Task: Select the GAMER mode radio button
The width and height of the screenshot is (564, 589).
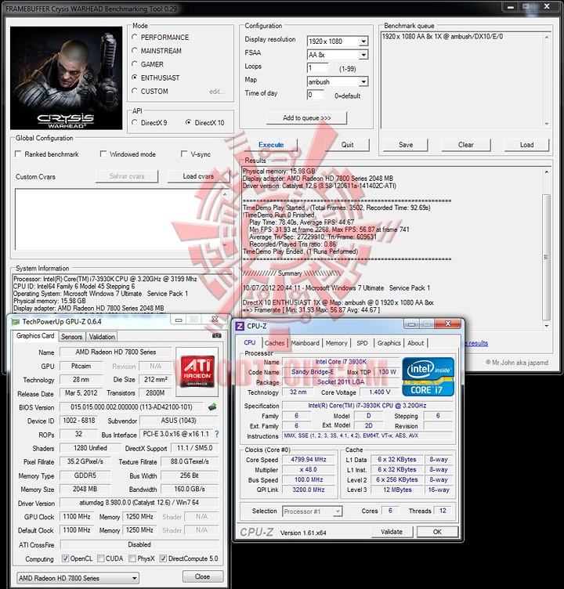Action: tap(135, 64)
